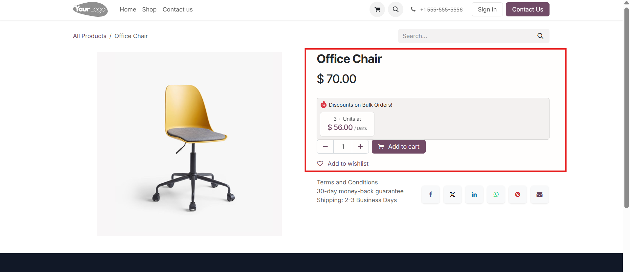Click the heart Add to wishlist
This screenshot has width=630, height=272.
click(x=343, y=164)
